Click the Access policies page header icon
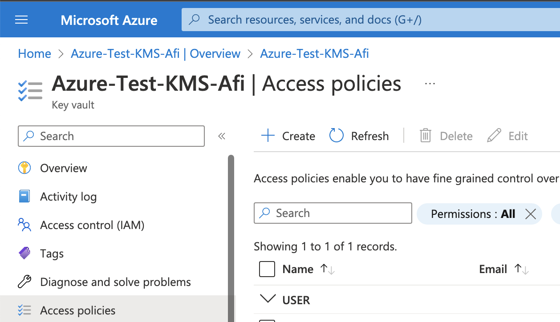The height and width of the screenshot is (322, 560). click(x=30, y=90)
